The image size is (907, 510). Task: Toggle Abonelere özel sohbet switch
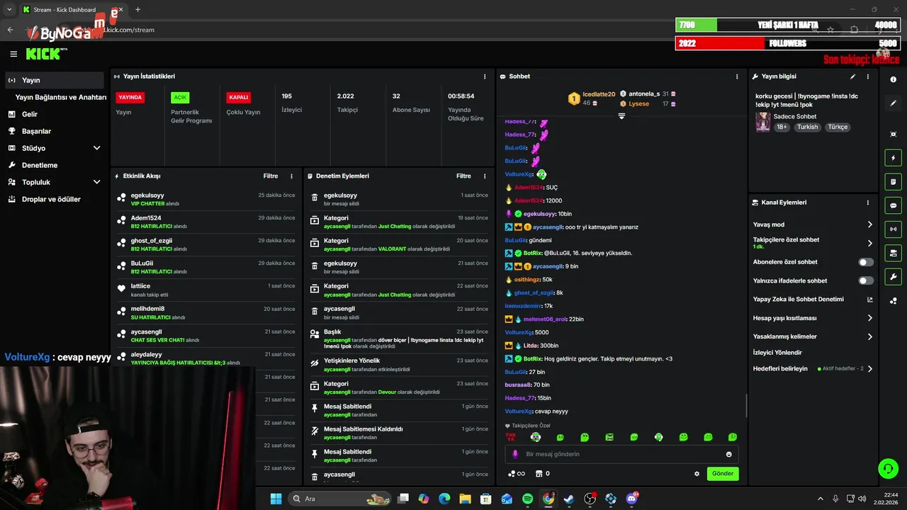pos(866,262)
